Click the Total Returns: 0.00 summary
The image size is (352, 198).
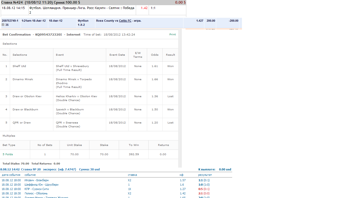tap(46, 164)
